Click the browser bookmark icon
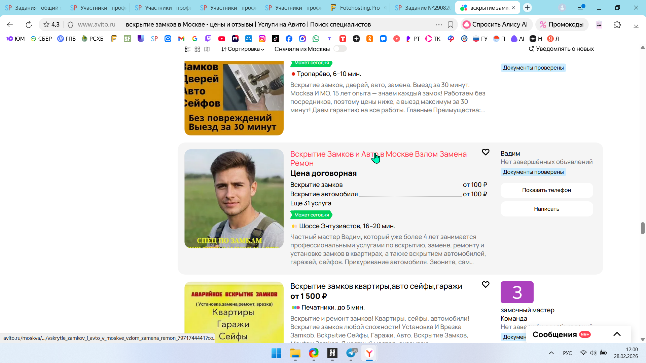 coord(451,25)
